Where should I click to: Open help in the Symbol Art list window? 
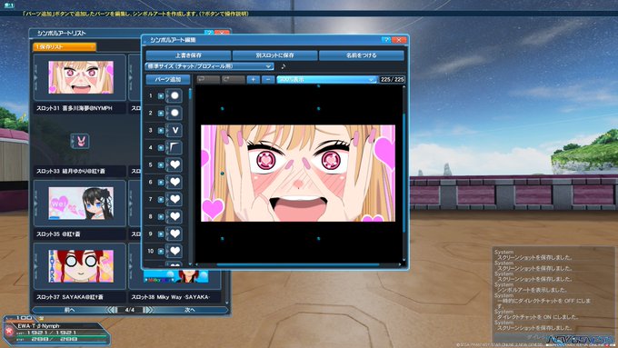point(209,33)
